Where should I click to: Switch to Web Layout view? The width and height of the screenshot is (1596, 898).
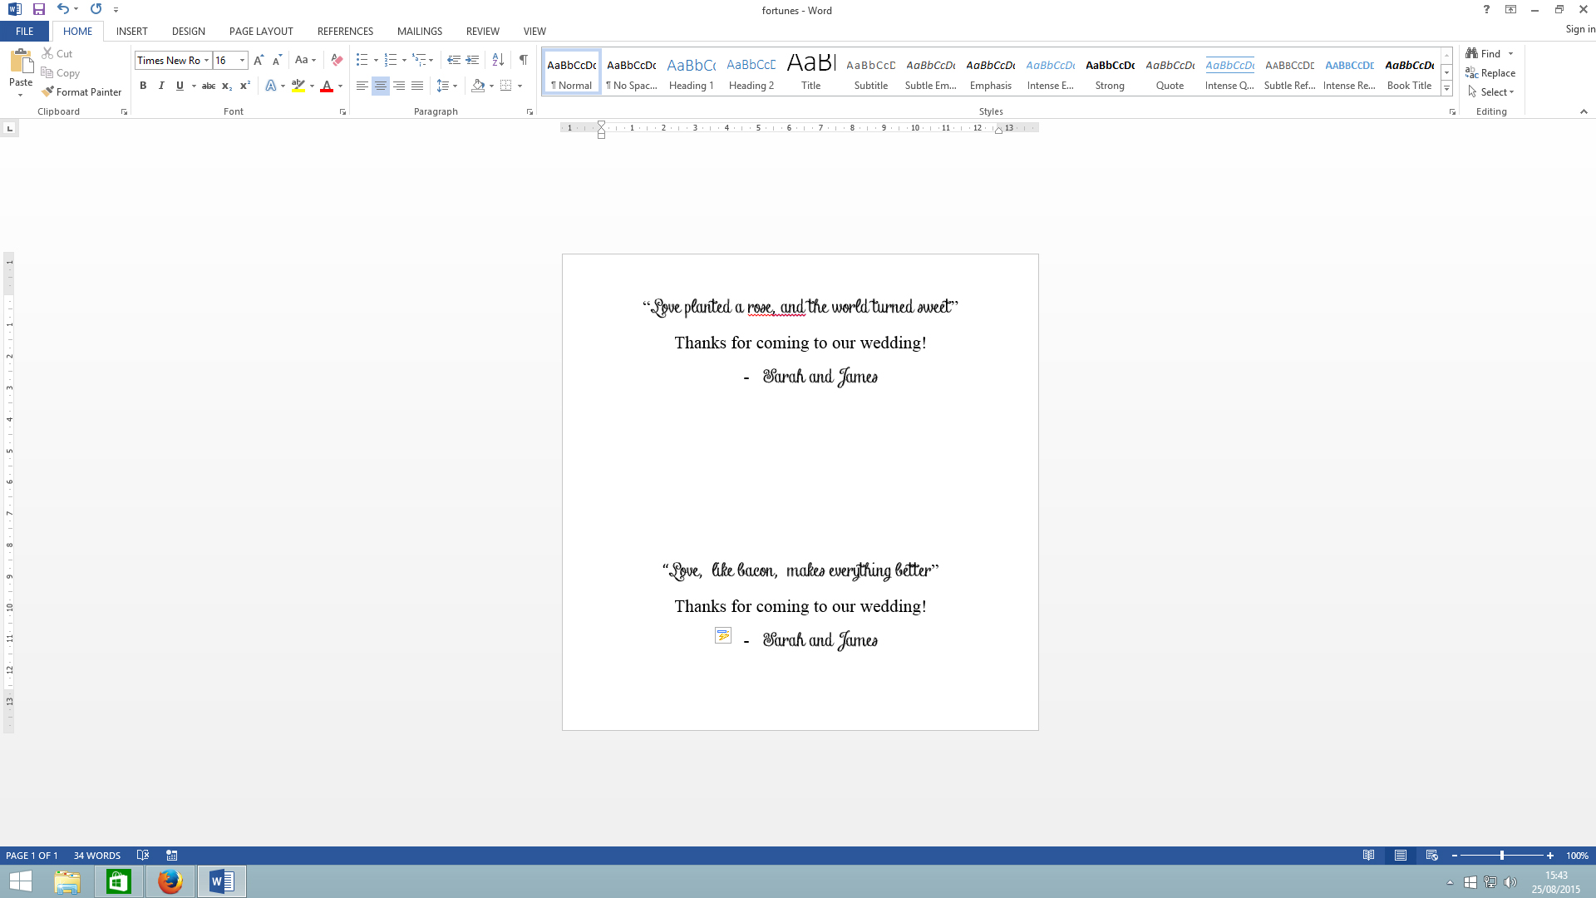pyautogui.click(x=1431, y=855)
